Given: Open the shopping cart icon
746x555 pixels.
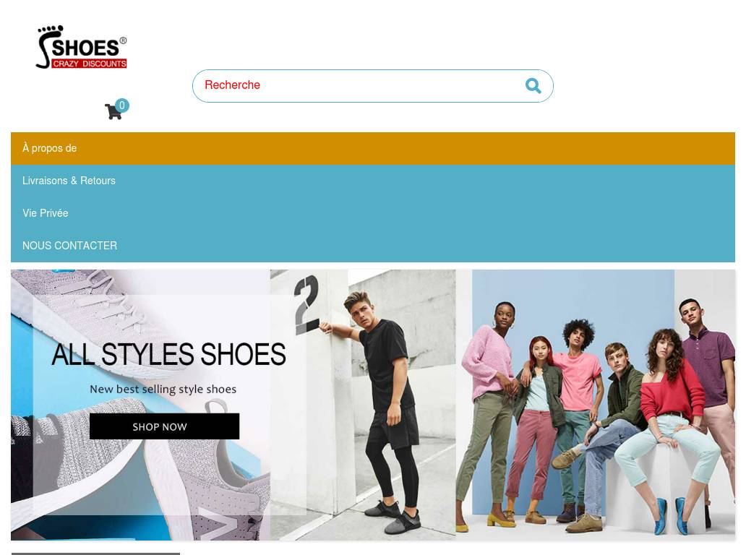Looking at the screenshot, I should (113, 111).
